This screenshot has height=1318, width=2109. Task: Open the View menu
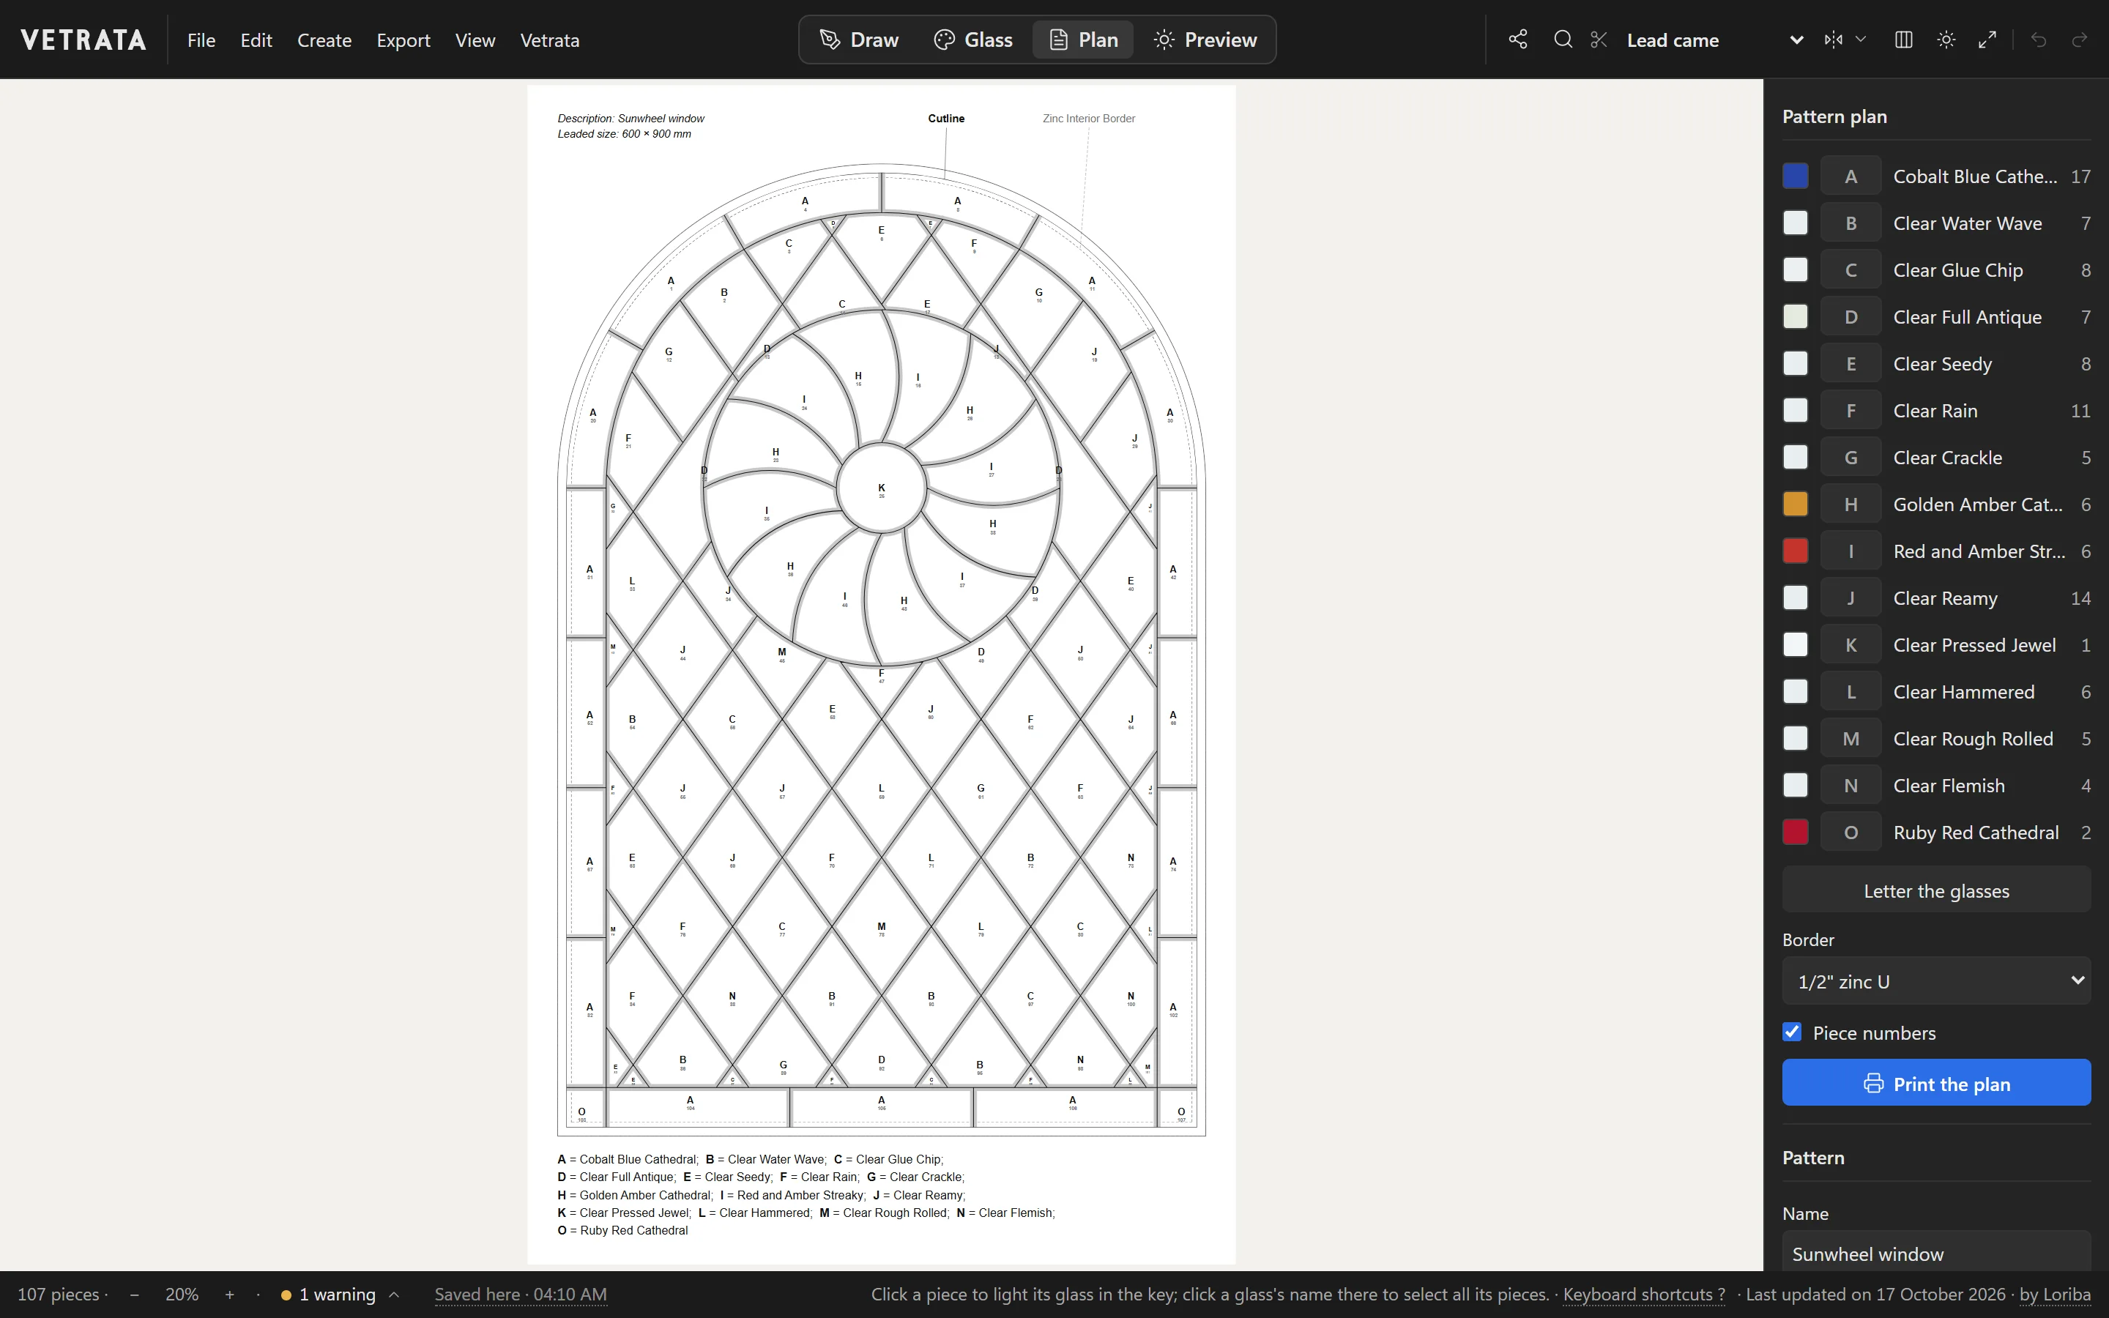pos(475,40)
